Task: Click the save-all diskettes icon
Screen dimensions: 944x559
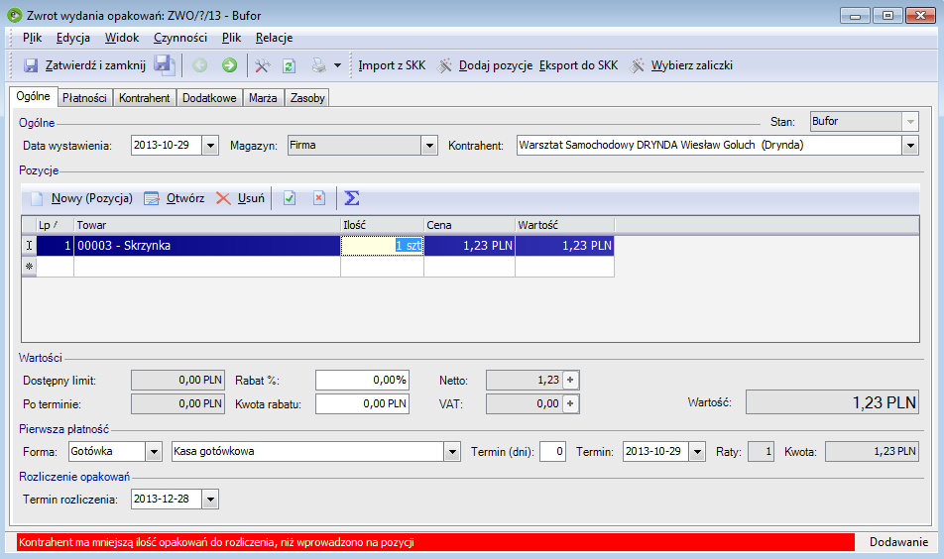Action: 164,65
